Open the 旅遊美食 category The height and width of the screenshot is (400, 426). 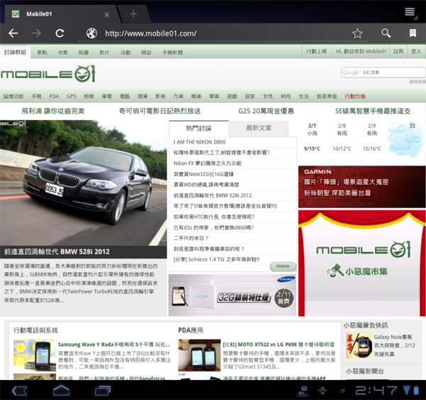(x=327, y=96)
